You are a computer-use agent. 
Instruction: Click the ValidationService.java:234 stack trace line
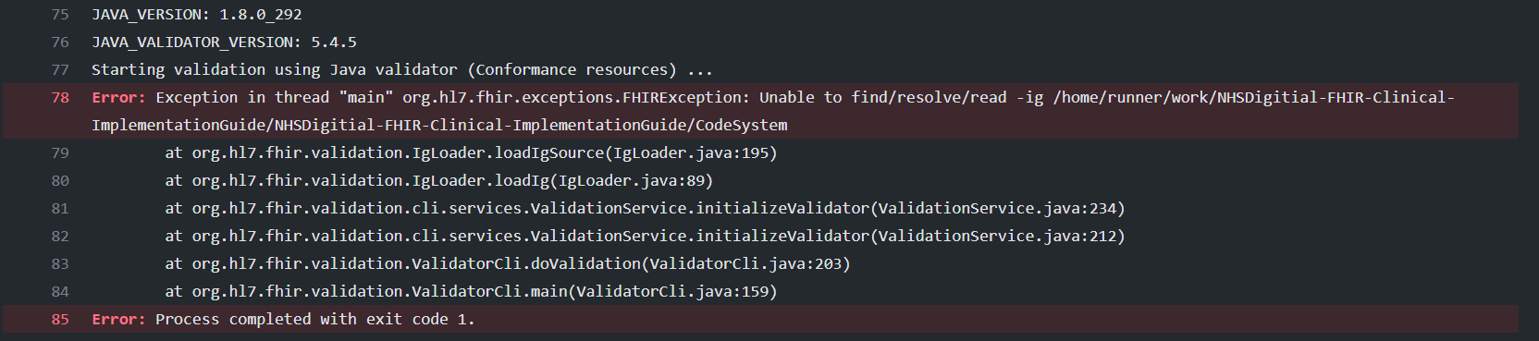pyautogui.click(x=645, y=209)
